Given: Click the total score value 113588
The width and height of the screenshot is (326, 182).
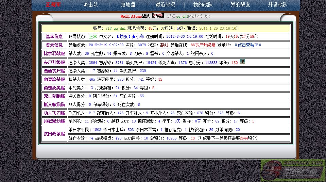Looking at the screenshot, I should coord(211,63).
